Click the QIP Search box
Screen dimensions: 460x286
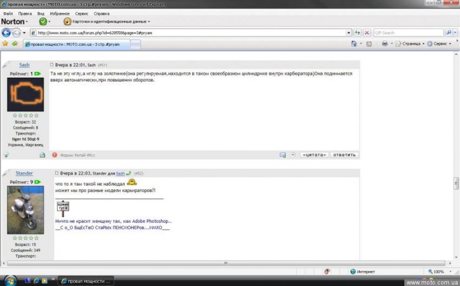(x=409, y=33)
